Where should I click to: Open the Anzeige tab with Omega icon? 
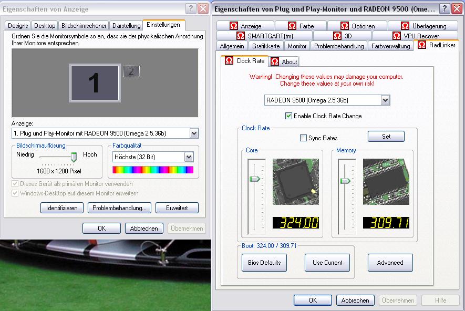coord(245,26)
